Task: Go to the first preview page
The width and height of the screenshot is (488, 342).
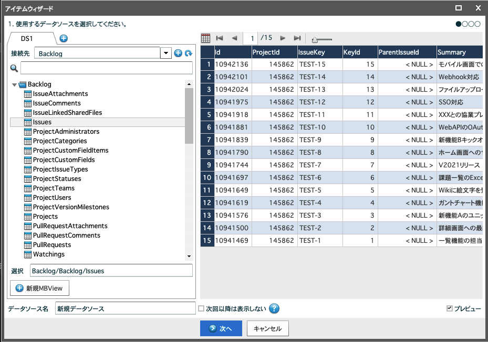Action: 220,38
